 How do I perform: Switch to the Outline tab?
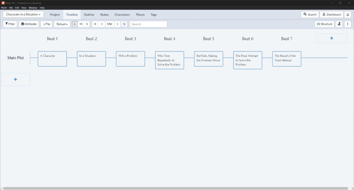tap(89, 14)
